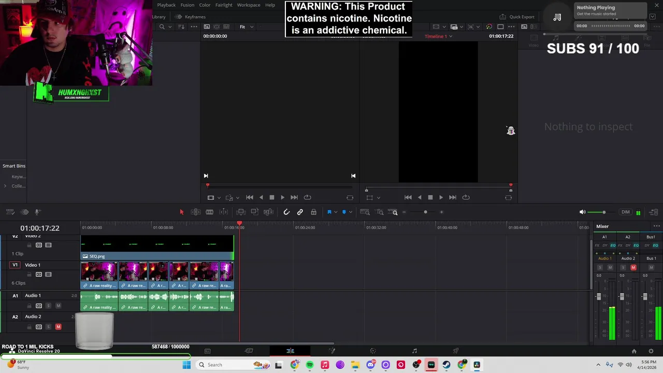Go to the Project Manager home icon
The image size is (663, 373).
pos(633,351)
